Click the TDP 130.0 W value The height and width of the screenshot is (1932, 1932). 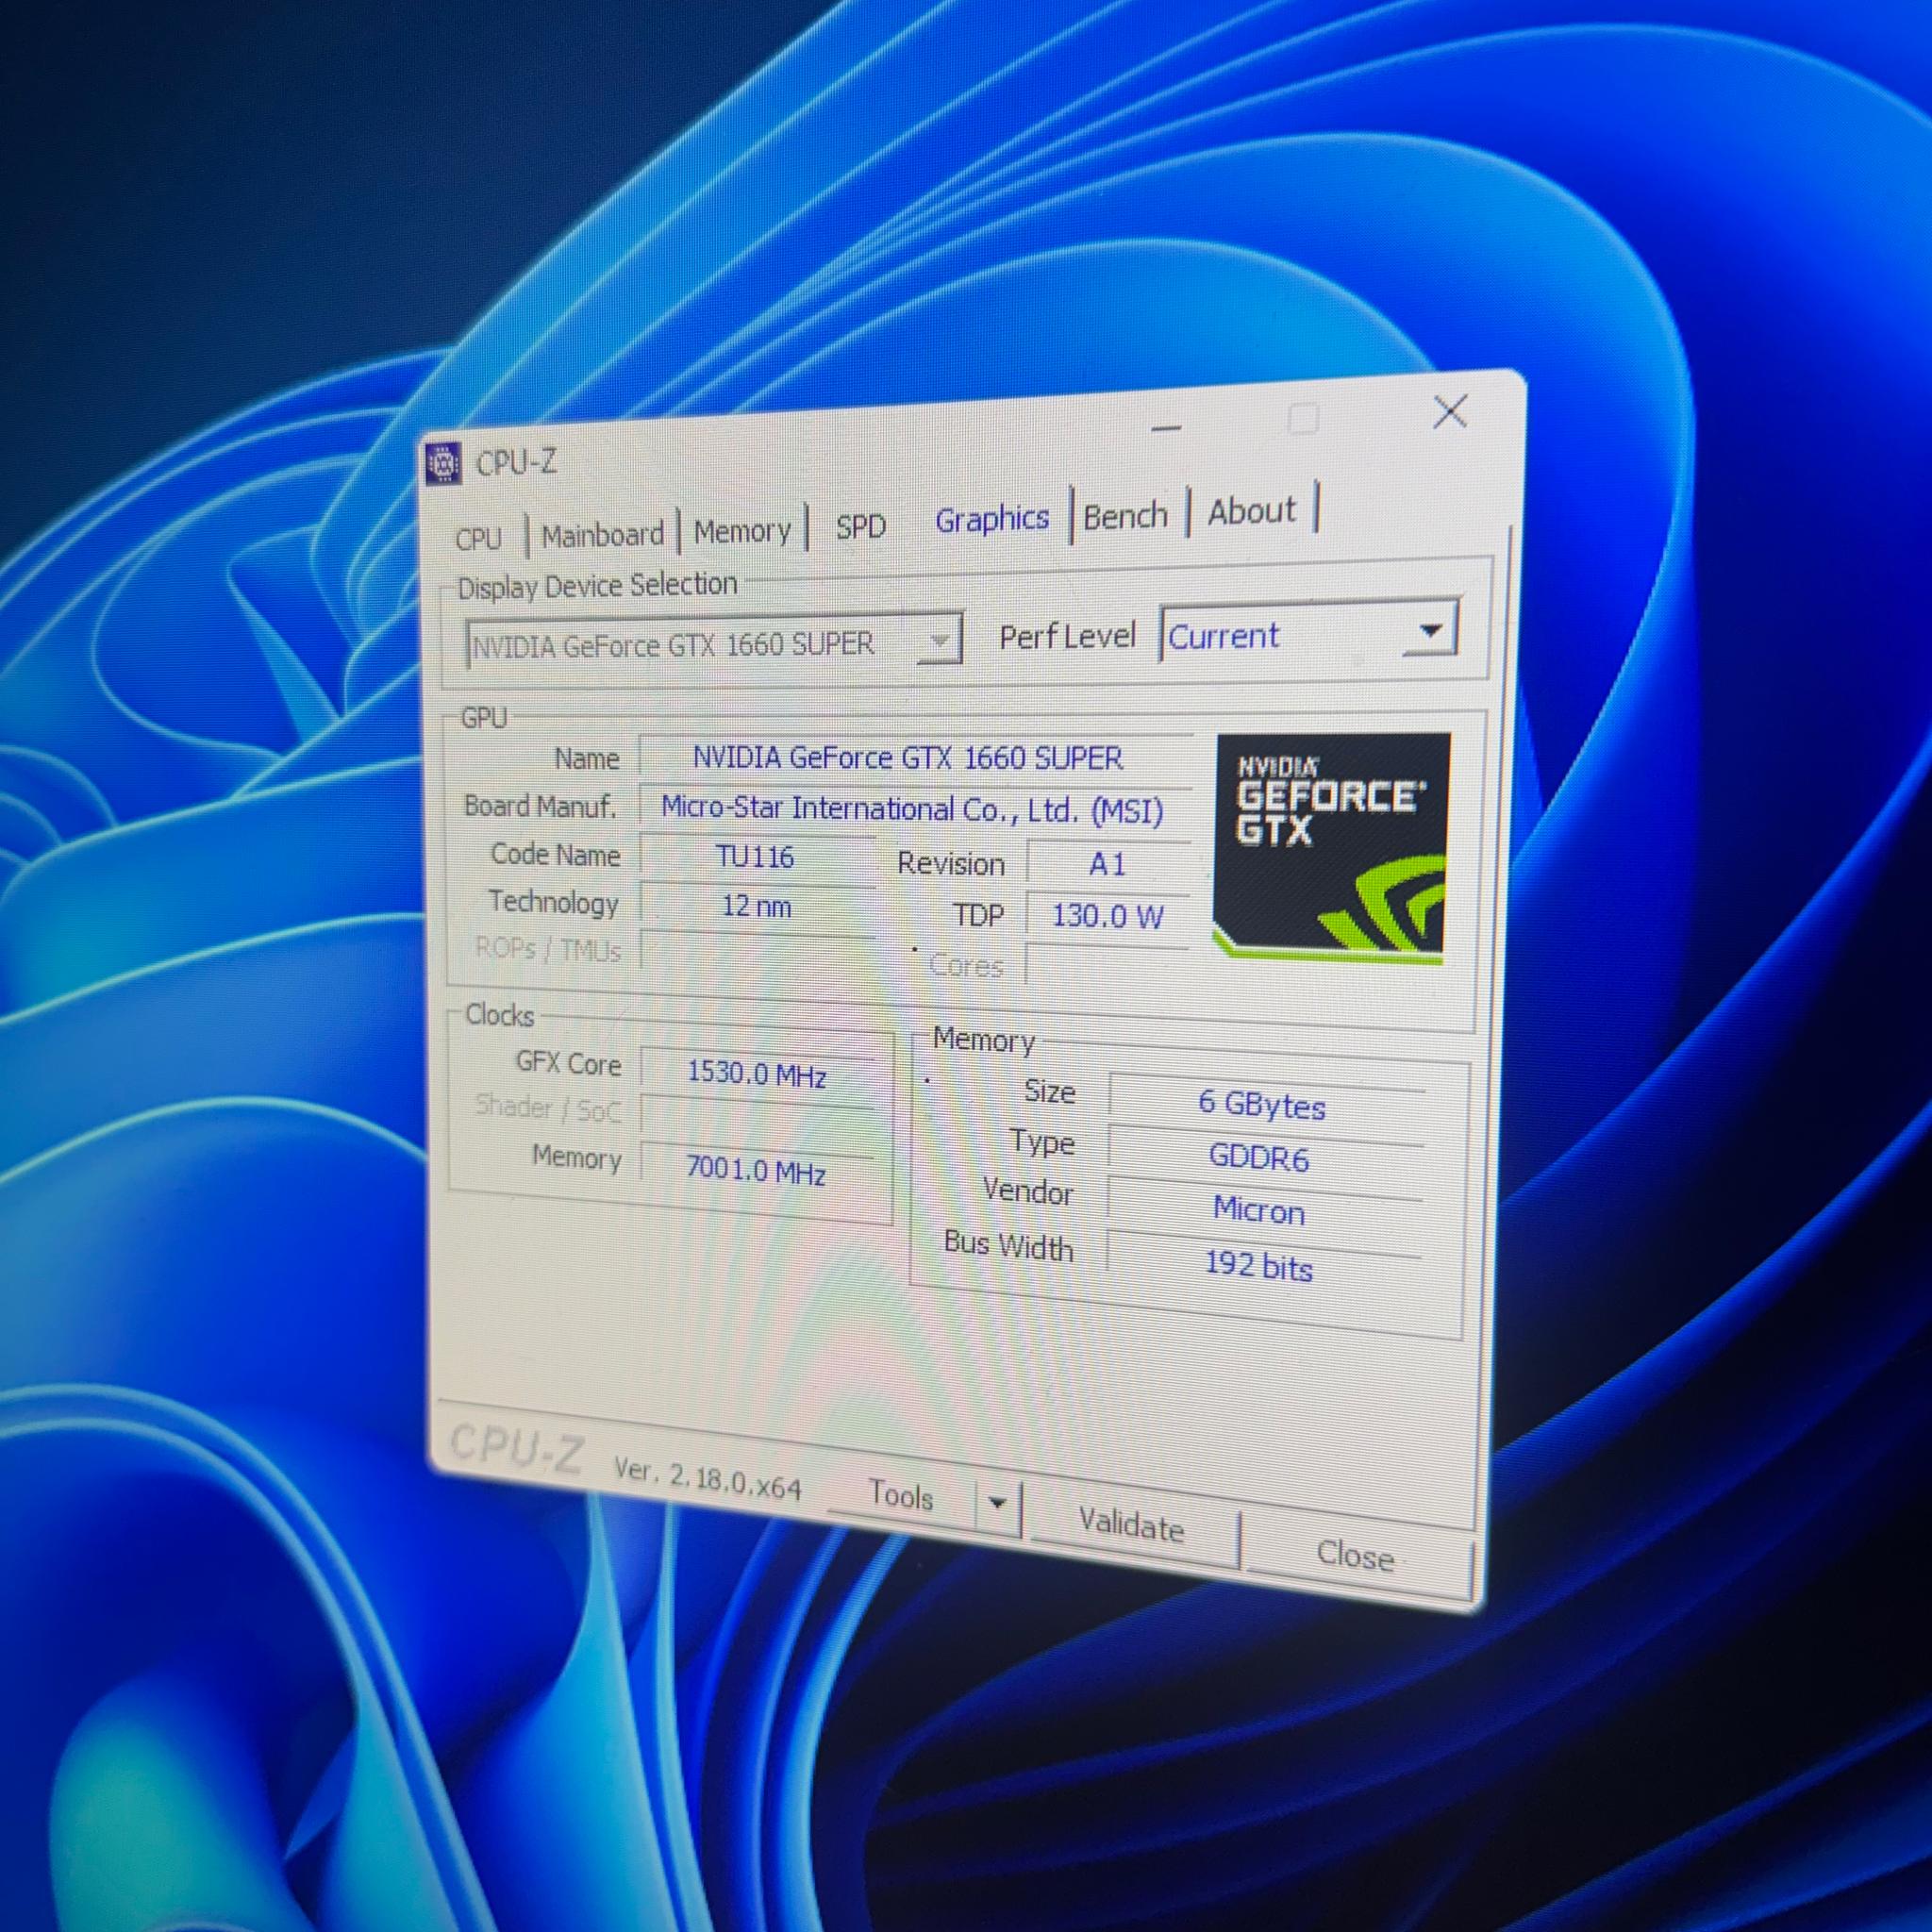pos(1108,916)
